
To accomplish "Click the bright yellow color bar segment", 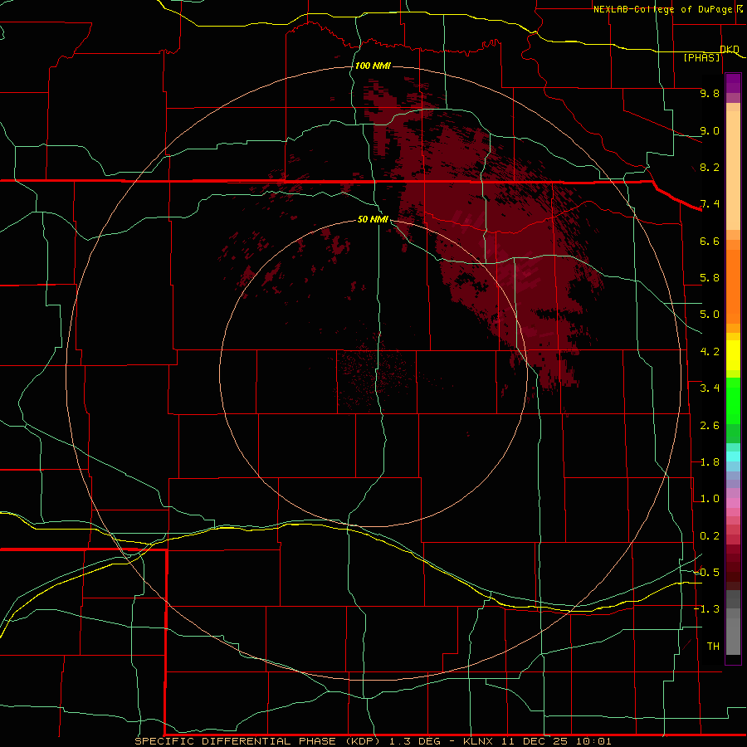I will point(733,355).
